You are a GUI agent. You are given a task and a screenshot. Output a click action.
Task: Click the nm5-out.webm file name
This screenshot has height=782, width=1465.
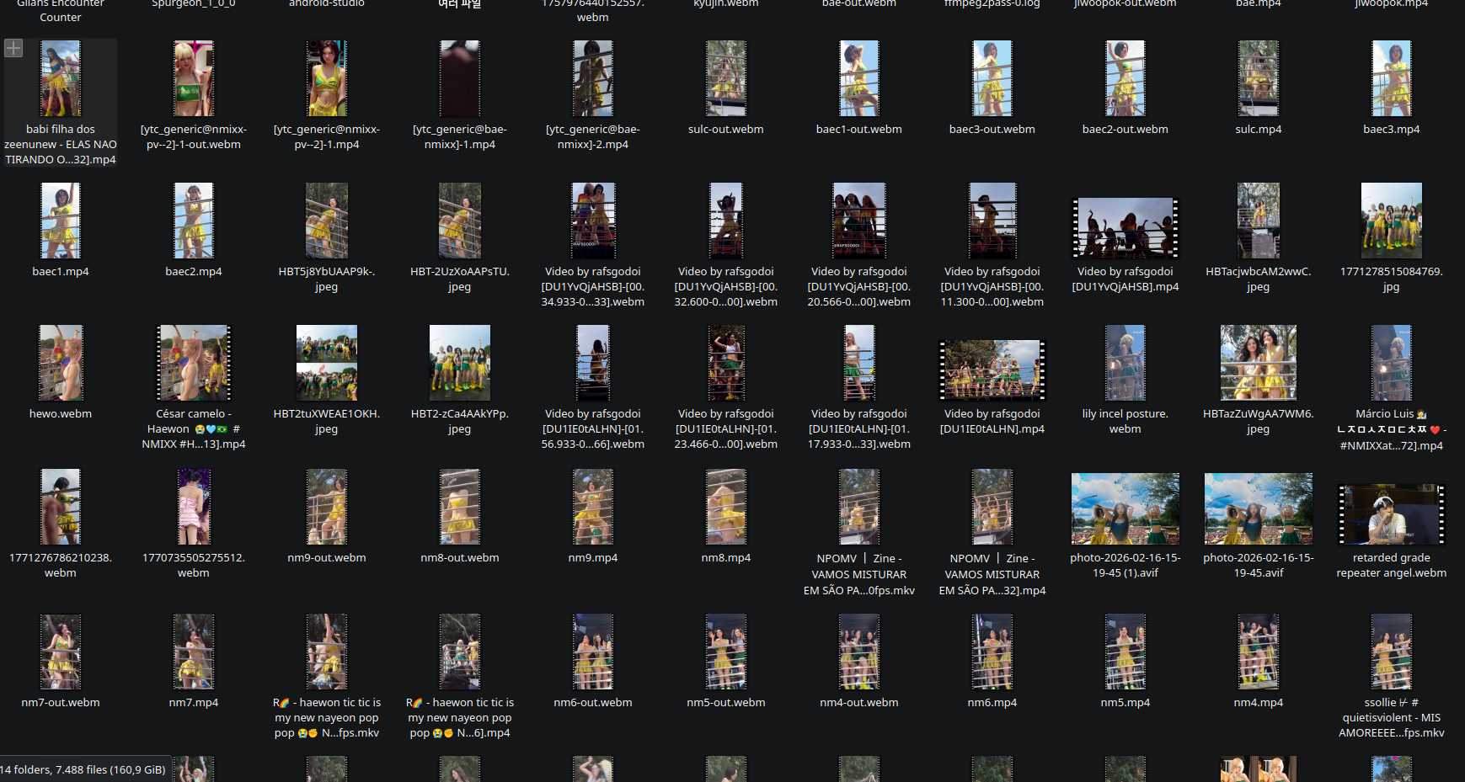pos(726,703)
